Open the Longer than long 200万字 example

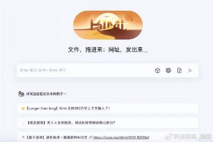click(x=108, y=108)
